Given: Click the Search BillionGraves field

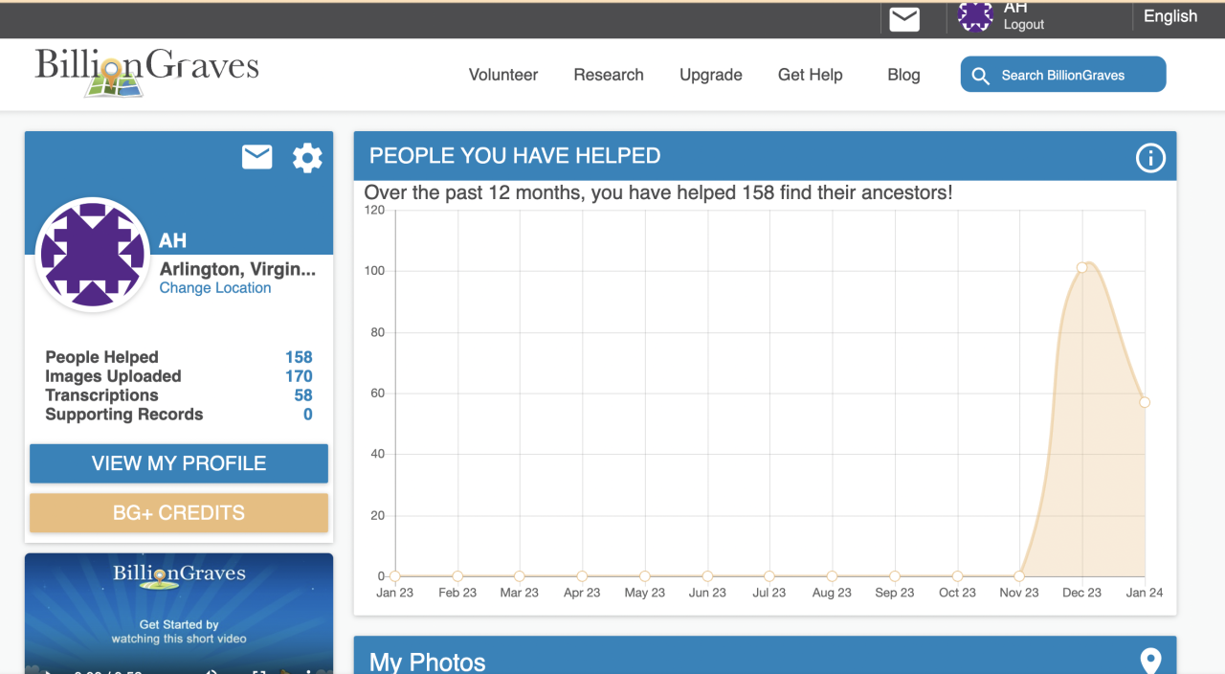Looking at the screenshot, I should [1063, 75].
